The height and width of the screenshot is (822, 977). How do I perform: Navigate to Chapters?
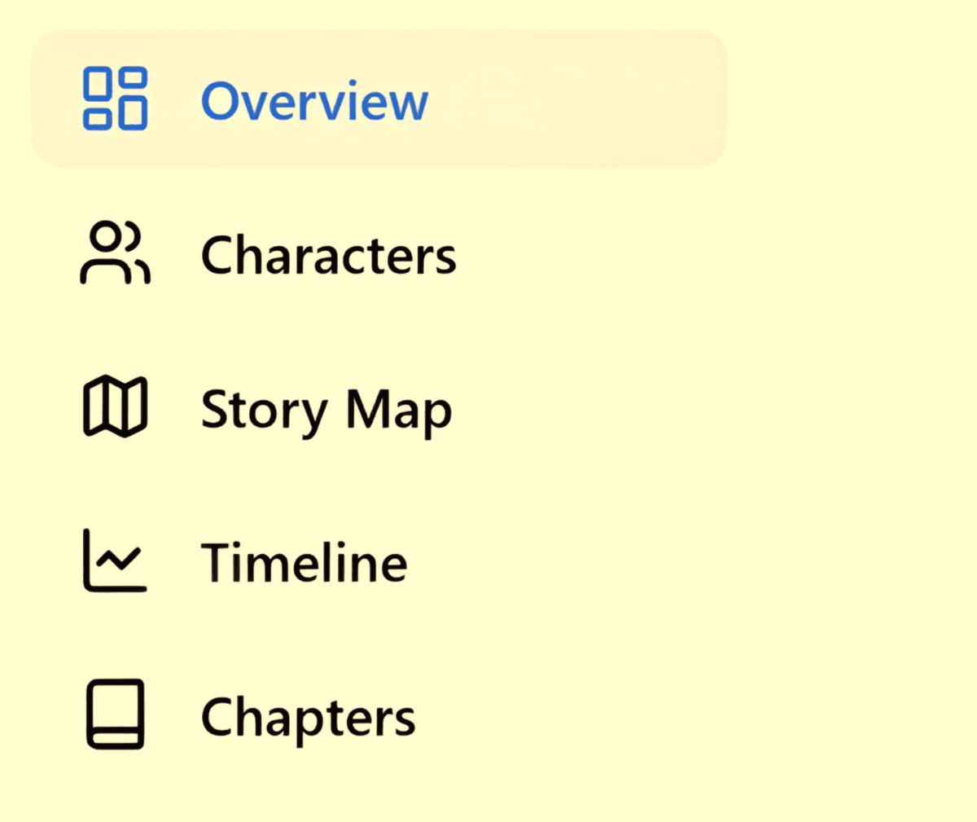click(x=308, y=717)
